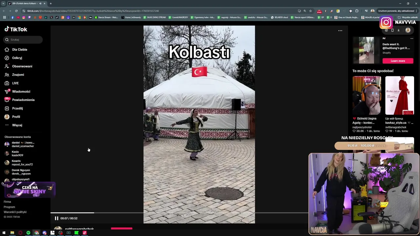This screenshot has width=420, height=236.
Task: Open File Explorer from taskbar
Action: point(12,233)
